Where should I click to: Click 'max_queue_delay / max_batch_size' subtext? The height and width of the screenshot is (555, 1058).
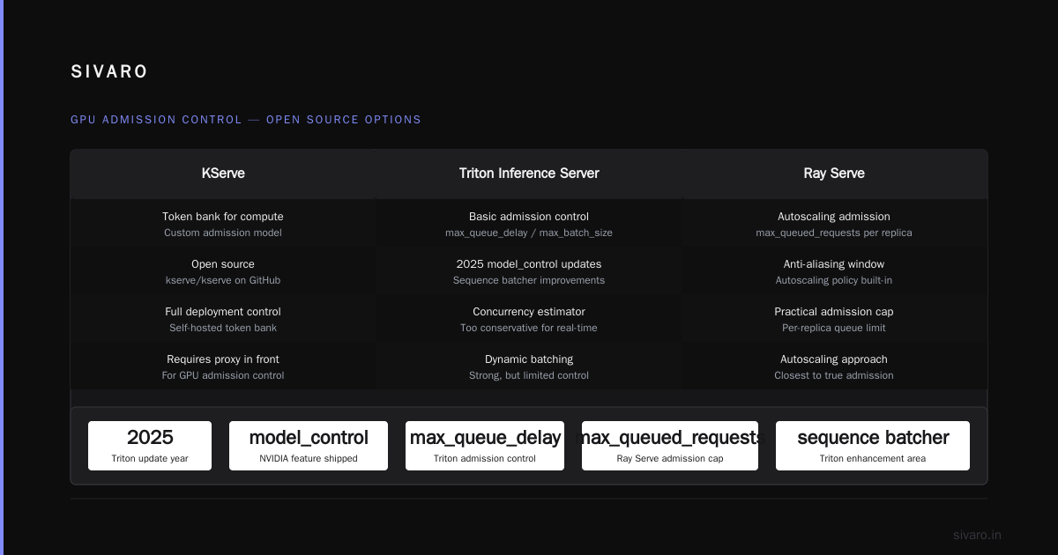(529, 233)
